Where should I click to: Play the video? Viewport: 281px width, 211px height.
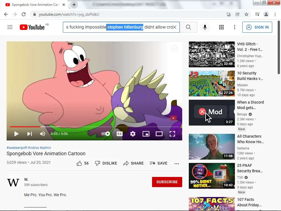coord(16,134)
